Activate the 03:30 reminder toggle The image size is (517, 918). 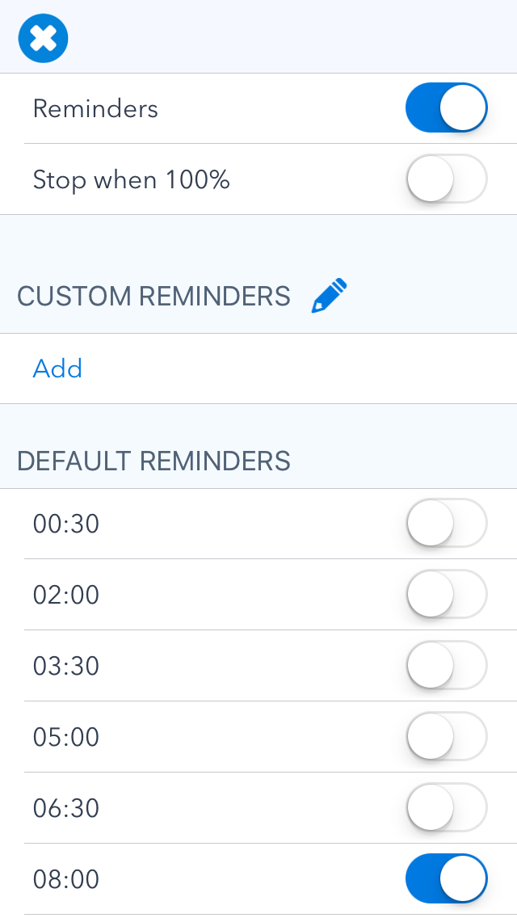(x=446, y=666)
